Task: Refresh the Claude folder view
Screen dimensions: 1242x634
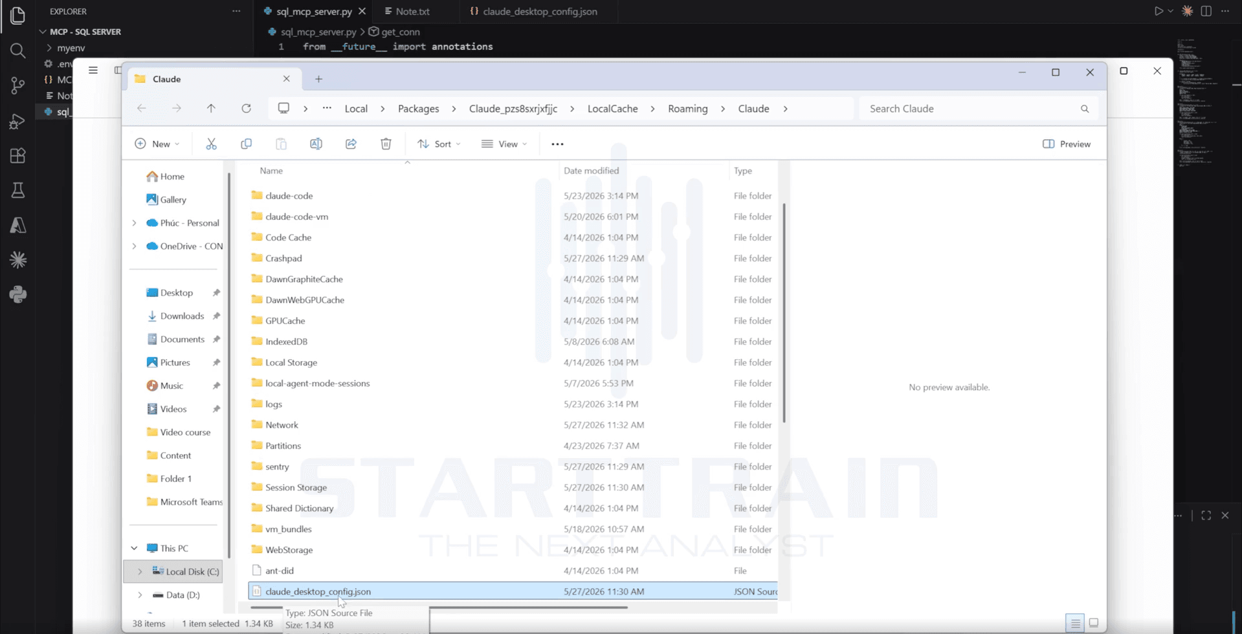Action: coord(246,109)
